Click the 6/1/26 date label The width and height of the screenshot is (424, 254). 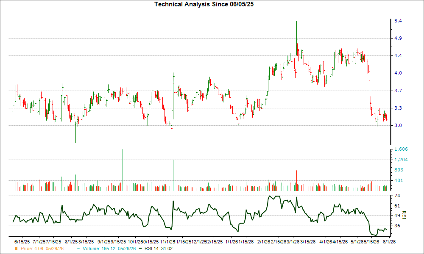click(x=389, y=242)
